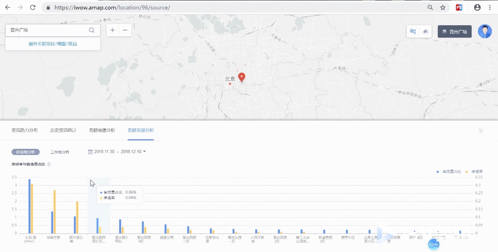Switch to 客流热力分布 tab

(x=24, y=130)
